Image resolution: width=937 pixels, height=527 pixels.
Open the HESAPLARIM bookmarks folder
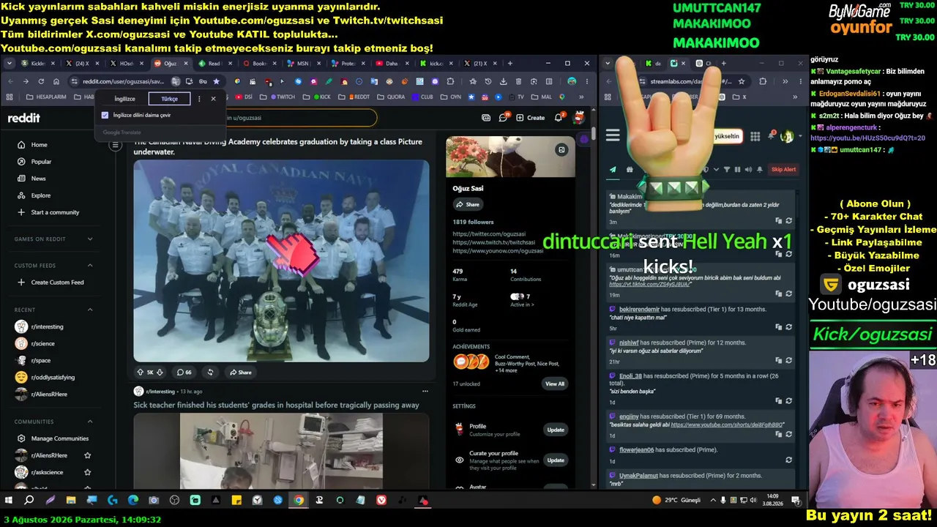point(45,97)
